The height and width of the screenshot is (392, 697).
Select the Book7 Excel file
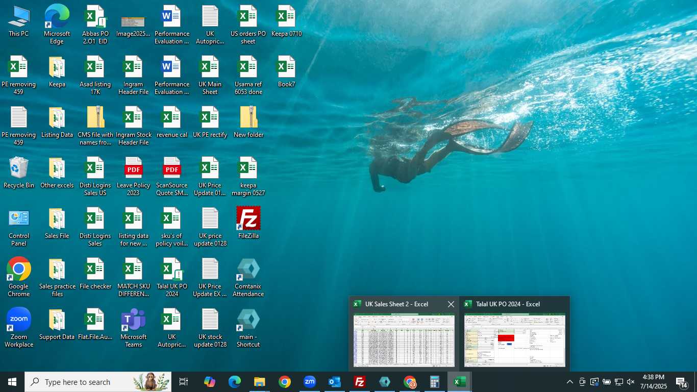click(x=286, y=72)
